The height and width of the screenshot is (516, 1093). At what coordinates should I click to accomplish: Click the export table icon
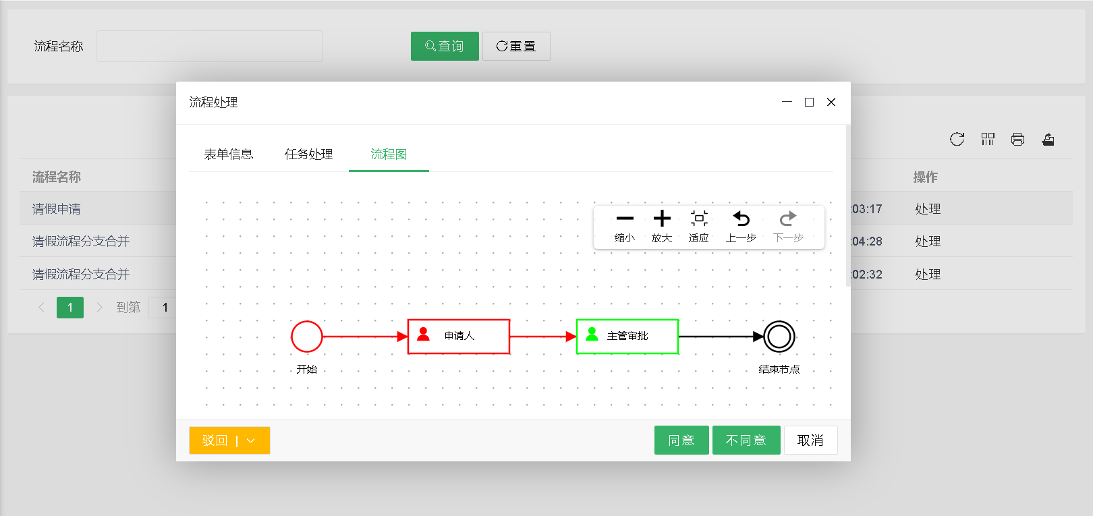[1048, 140]
